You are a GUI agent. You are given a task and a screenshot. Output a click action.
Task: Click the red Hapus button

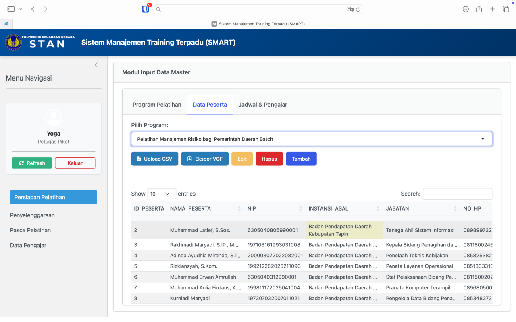point(269,159)
